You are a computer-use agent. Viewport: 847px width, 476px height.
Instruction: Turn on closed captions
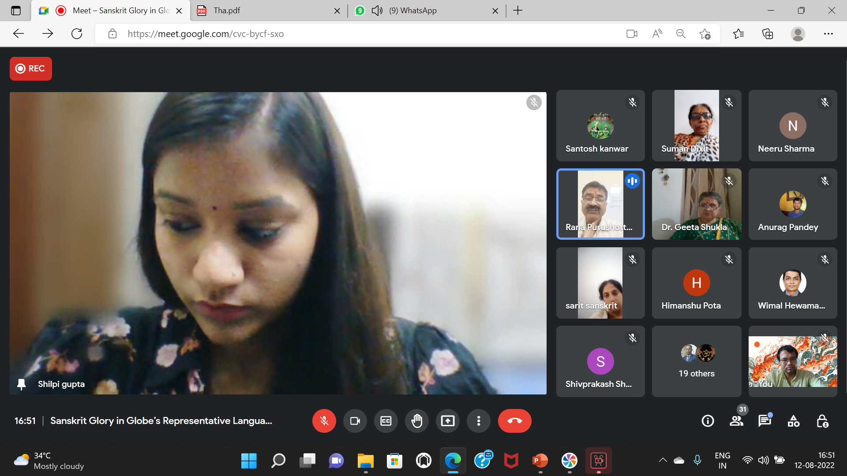pos(386,421)
